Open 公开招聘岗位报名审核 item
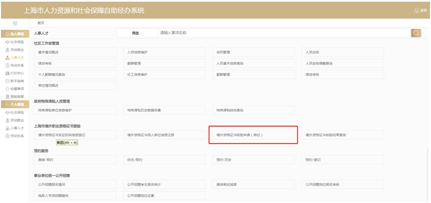The height and width of the screenshot is (203, 431). tap(343, 184)
